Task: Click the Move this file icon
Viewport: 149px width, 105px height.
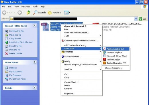Action: 7,35
